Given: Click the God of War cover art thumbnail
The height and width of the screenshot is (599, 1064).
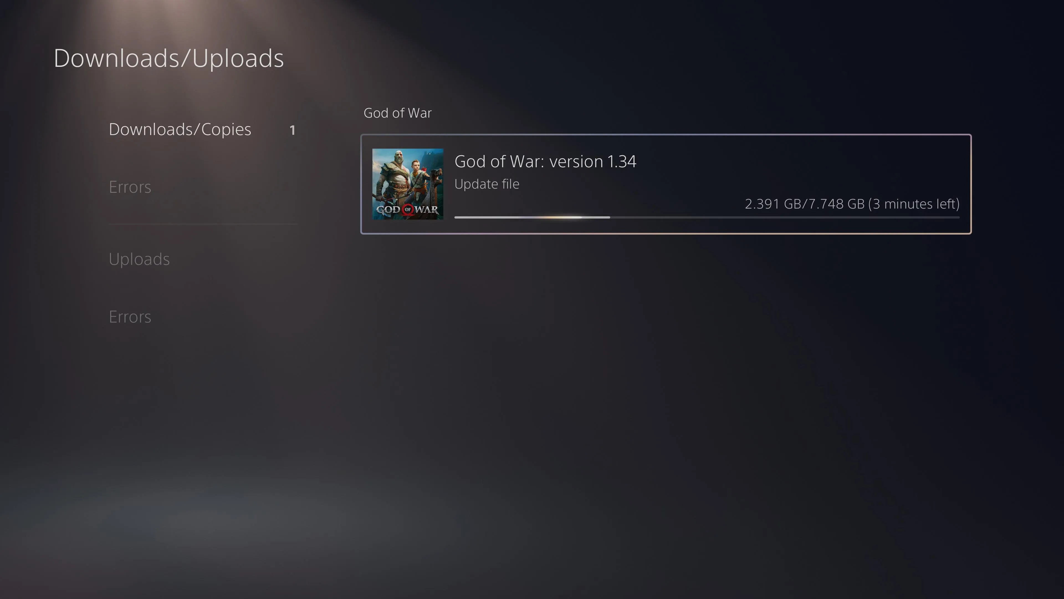Looking at the screenshot, I should tap(408, 184).
